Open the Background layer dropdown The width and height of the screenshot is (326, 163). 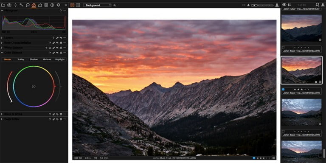97,5
